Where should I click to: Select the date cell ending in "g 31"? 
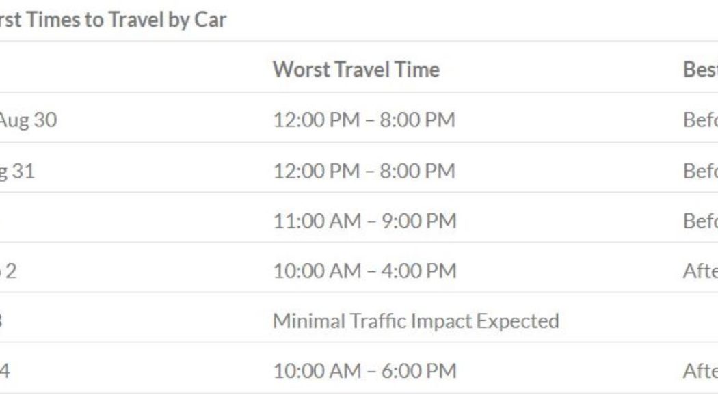coord(17,170)
